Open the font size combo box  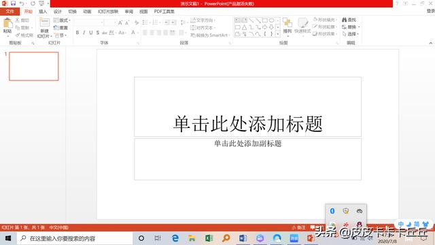(x=110, y=22)
